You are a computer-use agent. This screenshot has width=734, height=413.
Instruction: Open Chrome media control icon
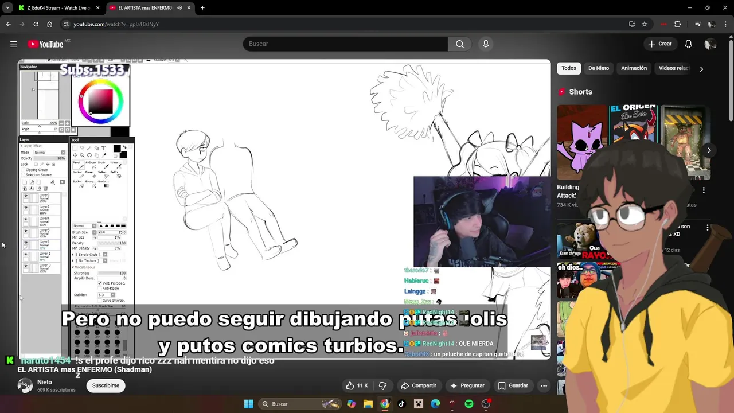click(698, 24)
